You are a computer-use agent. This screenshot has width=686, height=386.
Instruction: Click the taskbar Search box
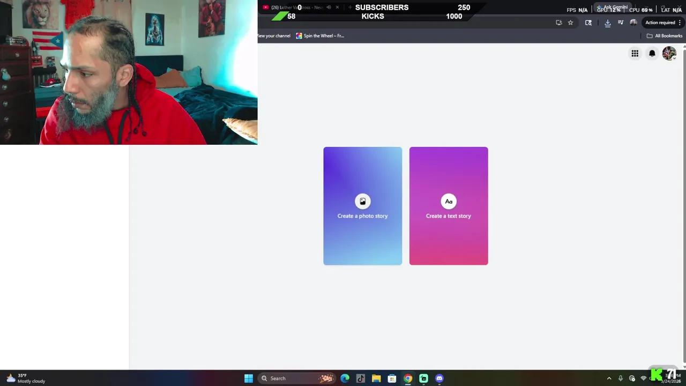tap(297, 378)
